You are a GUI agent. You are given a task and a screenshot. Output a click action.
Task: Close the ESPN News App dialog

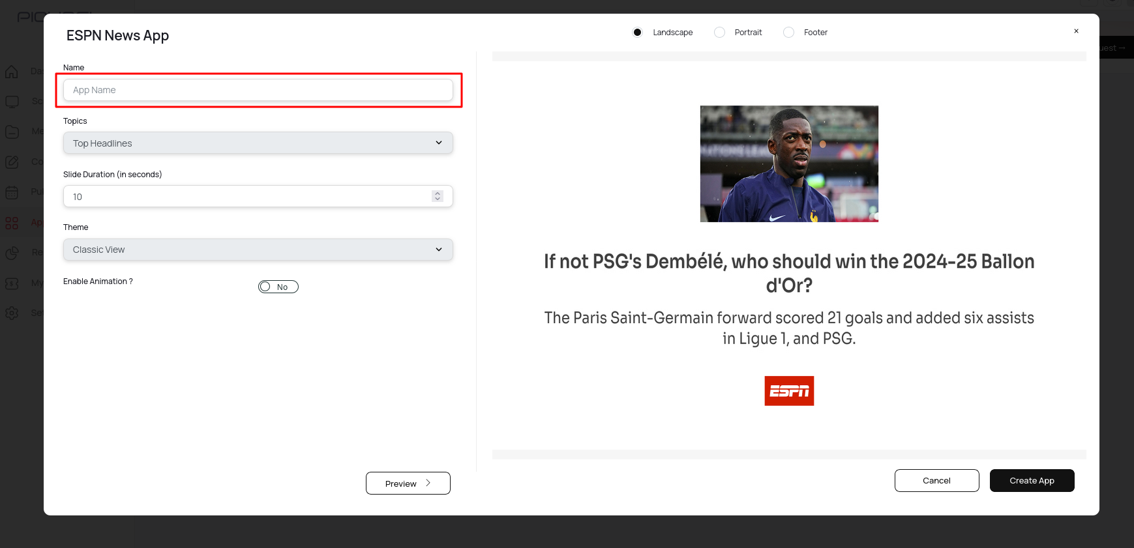pos(1076,31)
